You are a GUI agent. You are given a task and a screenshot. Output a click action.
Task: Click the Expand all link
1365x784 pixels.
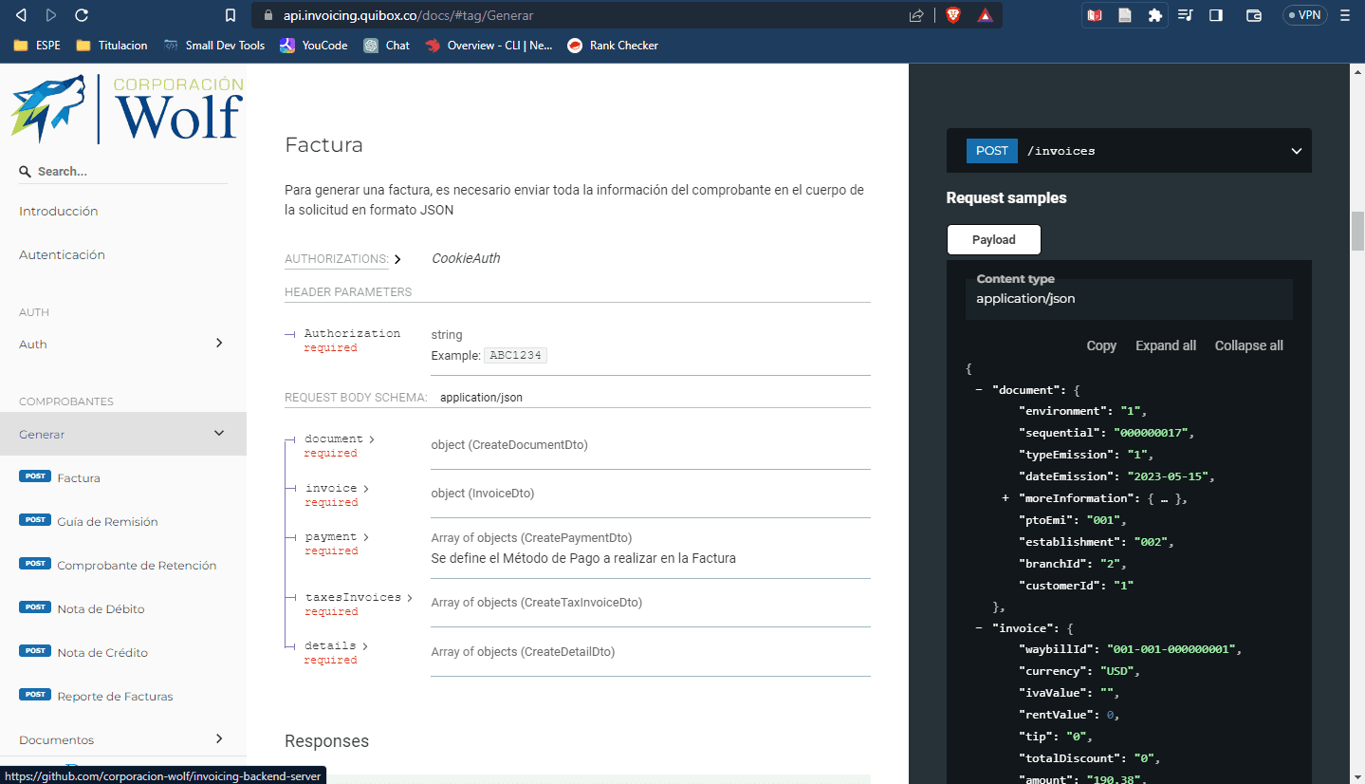(1165, 345)
